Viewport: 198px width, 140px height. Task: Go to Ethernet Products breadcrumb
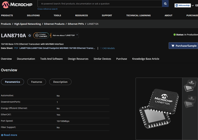(54, 24)
